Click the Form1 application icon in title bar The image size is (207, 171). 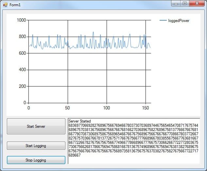[5, 5]
